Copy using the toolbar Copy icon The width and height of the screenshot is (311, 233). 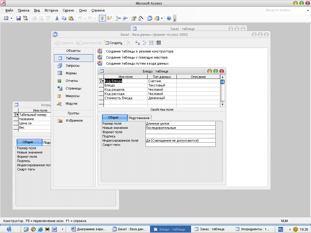click(x=64, y=18)
